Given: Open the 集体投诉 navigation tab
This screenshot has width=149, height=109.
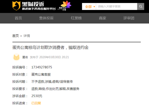Looking at the screenshot, I should pyautogui.click(x=46, y=18).
